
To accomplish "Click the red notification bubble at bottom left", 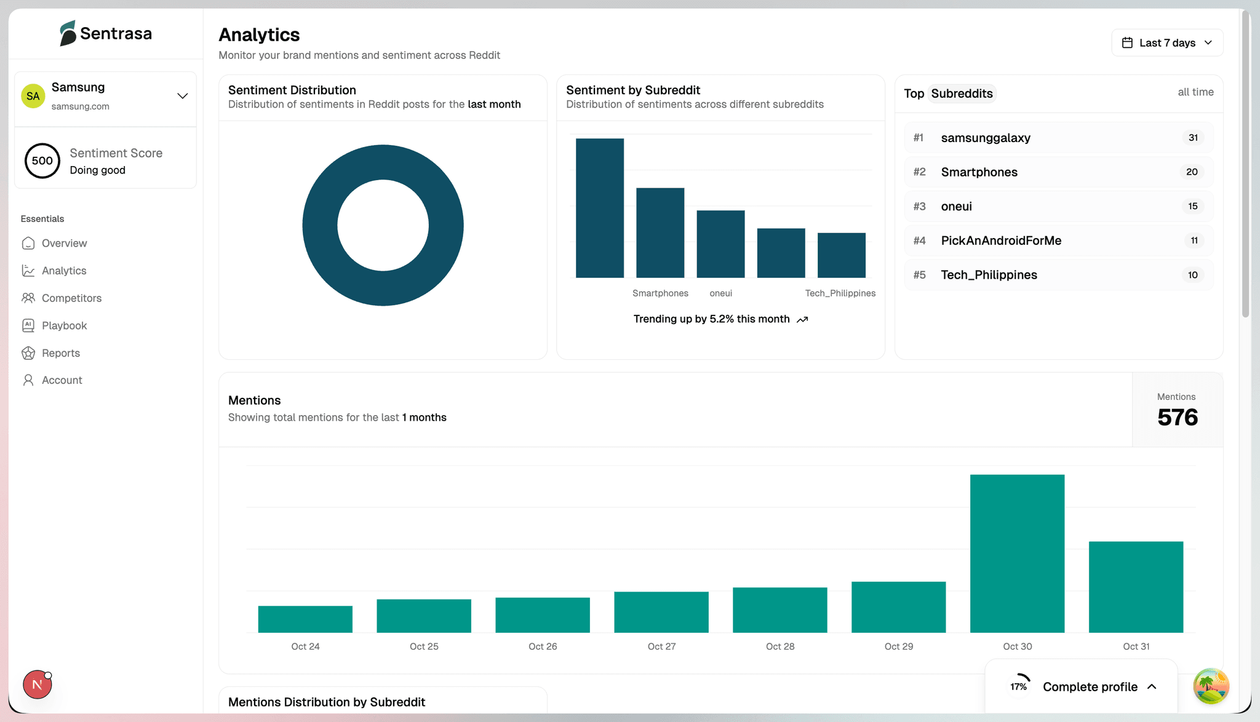I will [x=37, y=684].
